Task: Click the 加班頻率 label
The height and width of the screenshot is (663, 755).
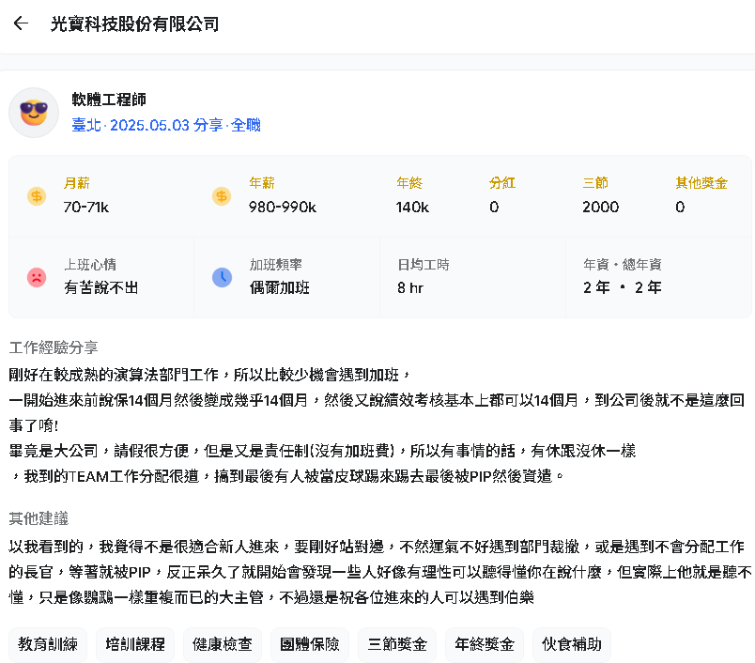Action: (276, 264)
